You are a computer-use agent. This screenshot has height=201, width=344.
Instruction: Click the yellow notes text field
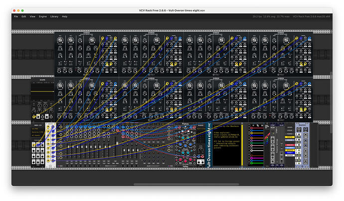point(227,145)
